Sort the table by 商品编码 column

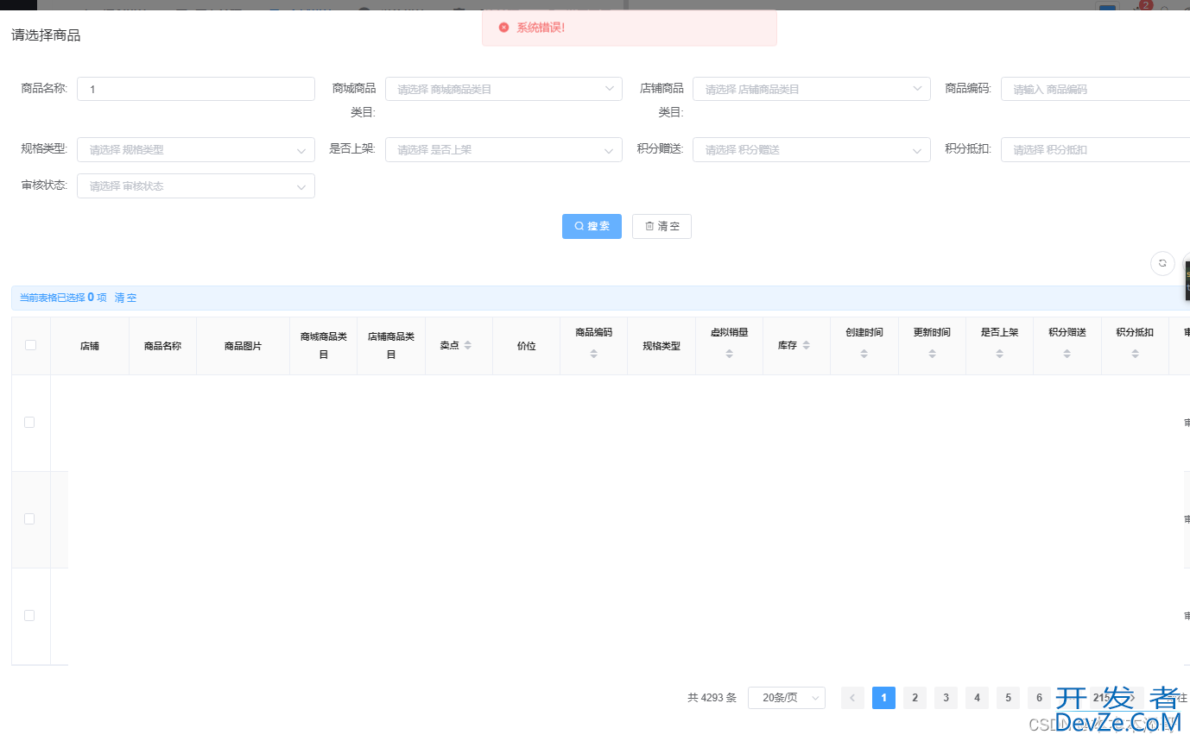pos(594,354)
